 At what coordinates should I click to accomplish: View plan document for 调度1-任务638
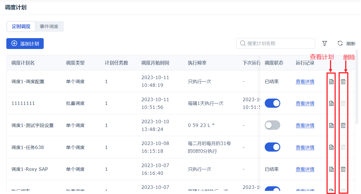click(331, 147)
